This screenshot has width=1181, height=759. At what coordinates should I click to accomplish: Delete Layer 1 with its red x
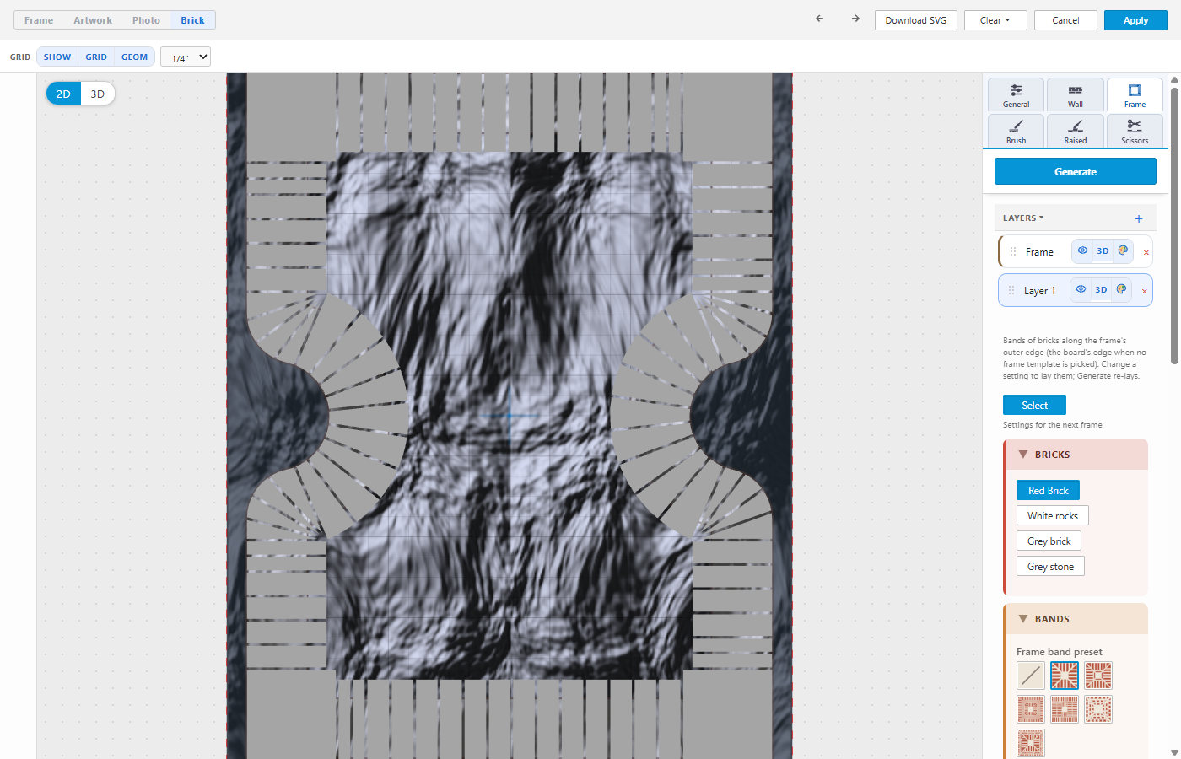[x=1144, y=291]
